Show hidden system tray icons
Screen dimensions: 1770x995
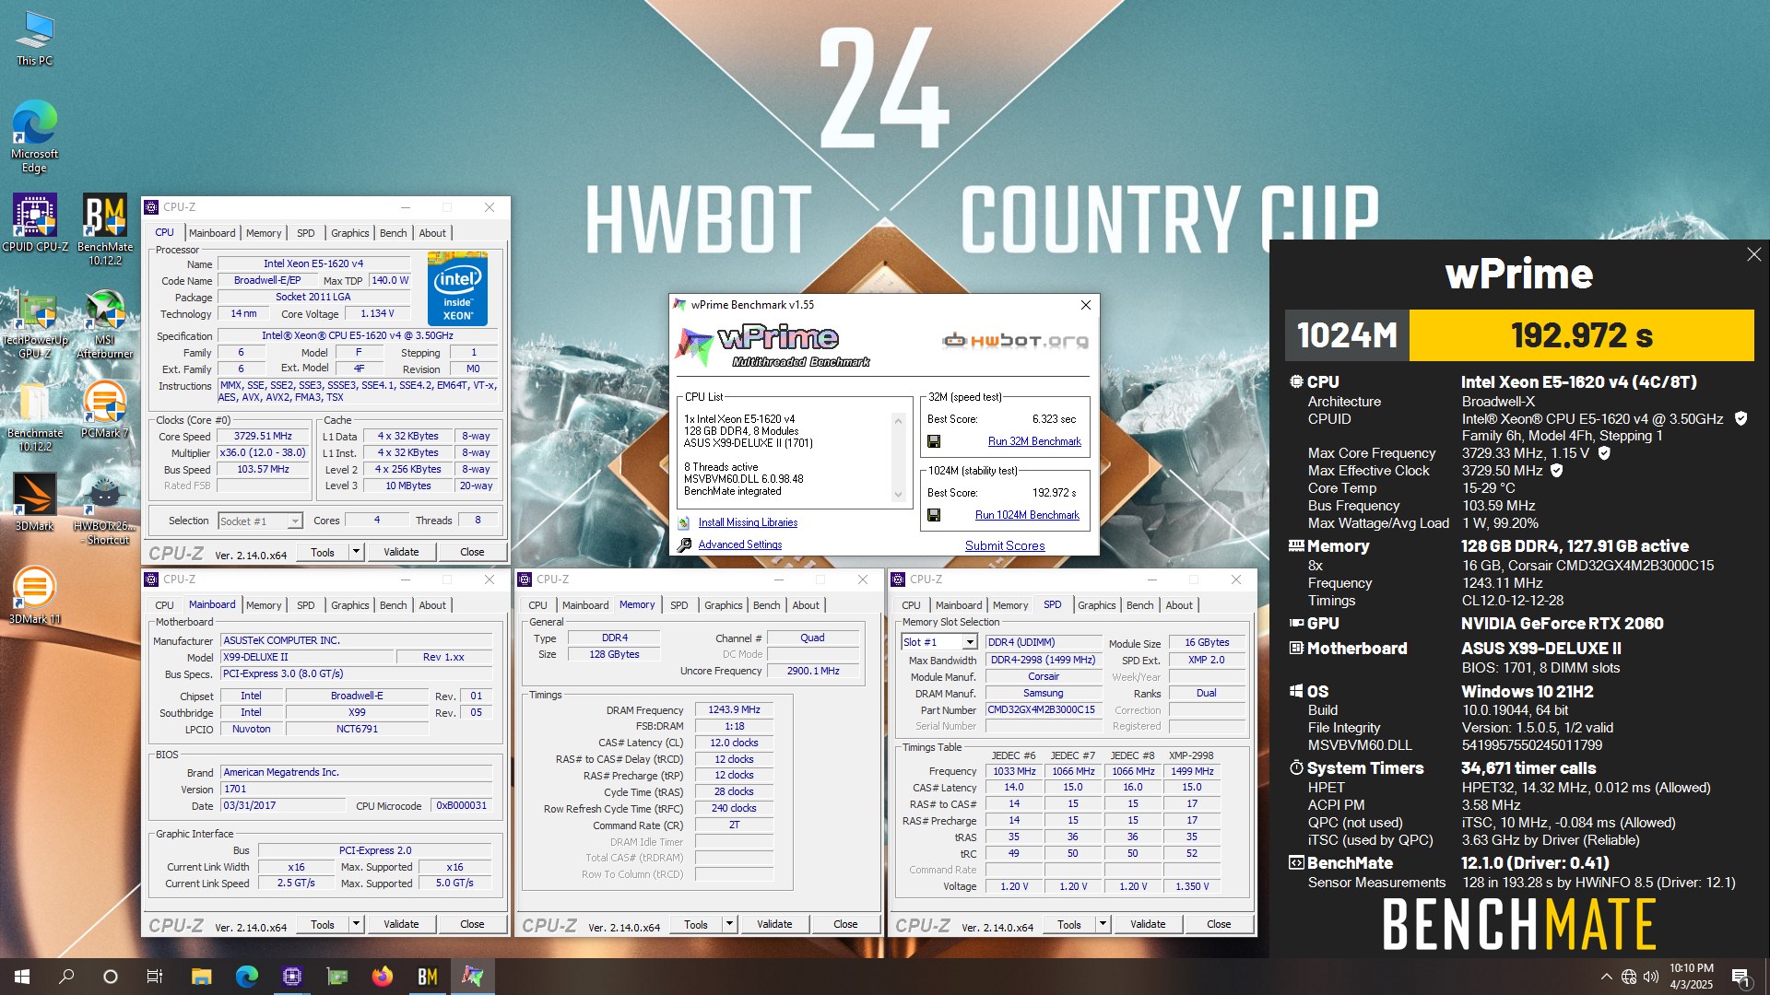pyautogui.click(x=1606, y=977)
